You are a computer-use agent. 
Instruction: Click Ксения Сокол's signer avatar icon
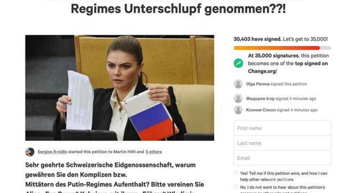click(238, 110)
